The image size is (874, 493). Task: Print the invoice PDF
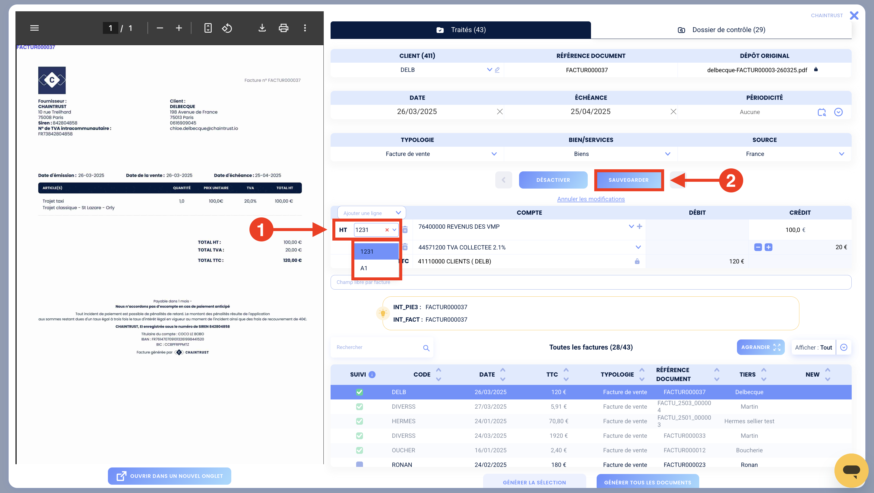(284, 28)
